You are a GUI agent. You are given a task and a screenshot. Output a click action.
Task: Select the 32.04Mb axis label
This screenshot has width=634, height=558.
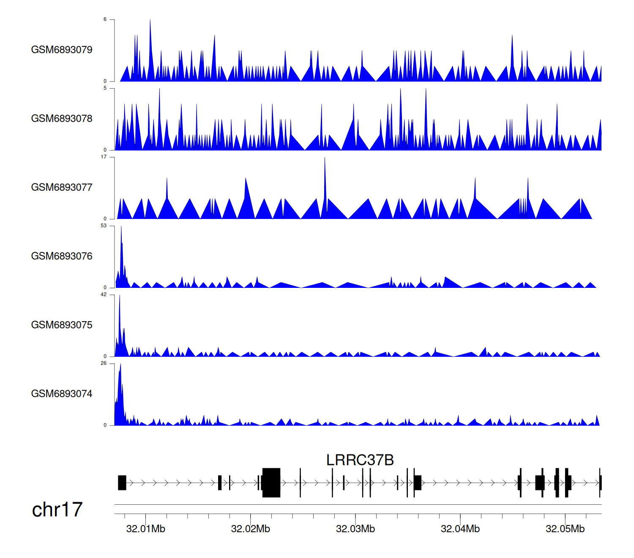click(x=460, y=529)
